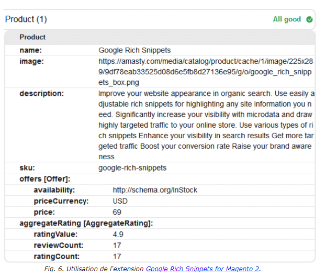
Task: Open the Google Rich Snippets for Magento 2 link
Action: click(203, 269)
